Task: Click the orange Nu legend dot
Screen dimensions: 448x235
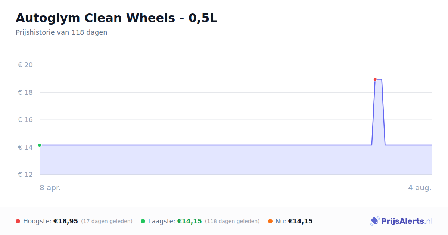Action: [270, 221]
